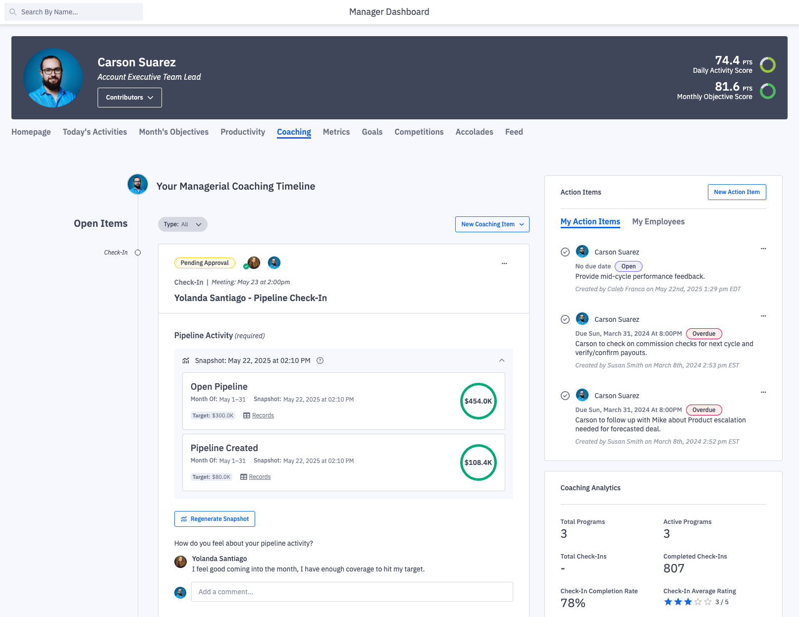Open the Contributors dropdown
The image size is (799, 617).
point(129,98)
